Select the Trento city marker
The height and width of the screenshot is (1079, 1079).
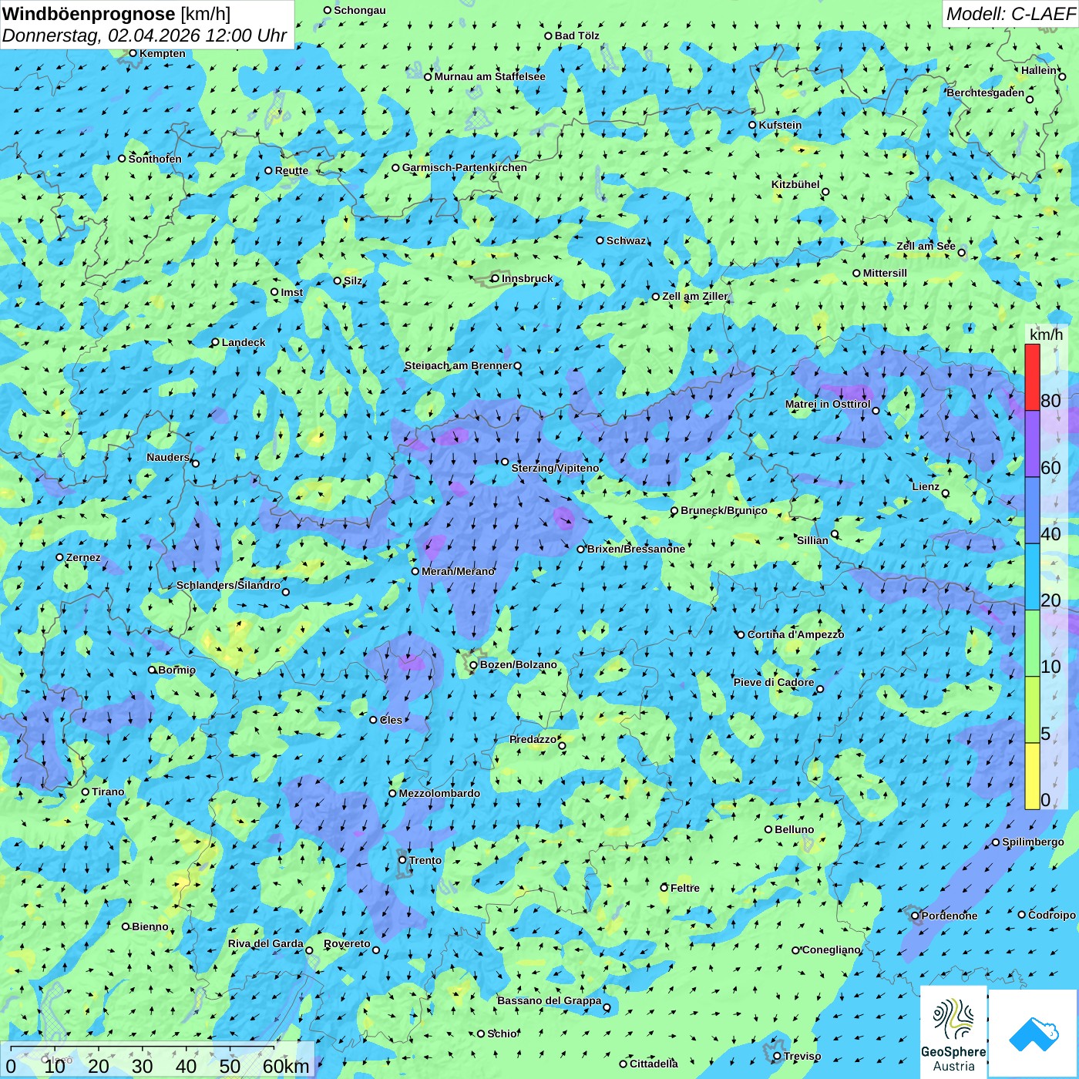402,860
